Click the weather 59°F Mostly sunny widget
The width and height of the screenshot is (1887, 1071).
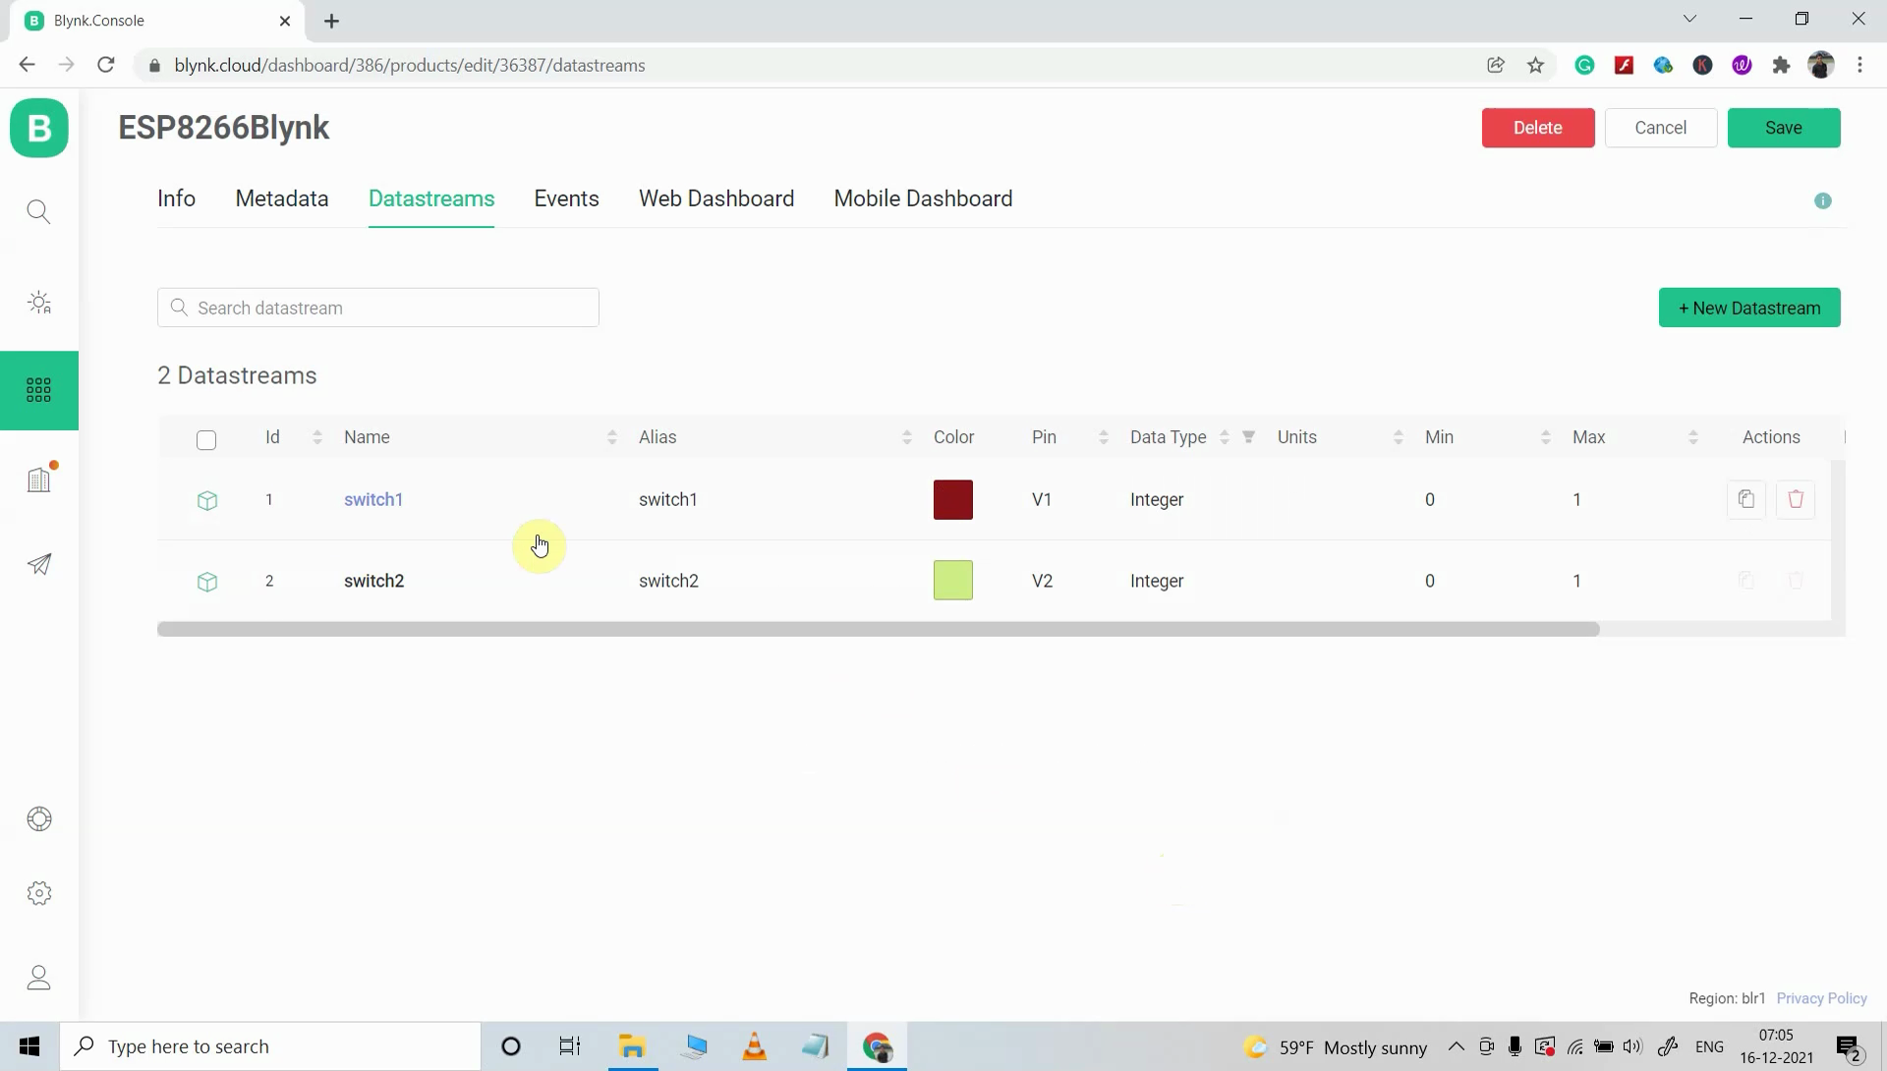[1336, 1047]
